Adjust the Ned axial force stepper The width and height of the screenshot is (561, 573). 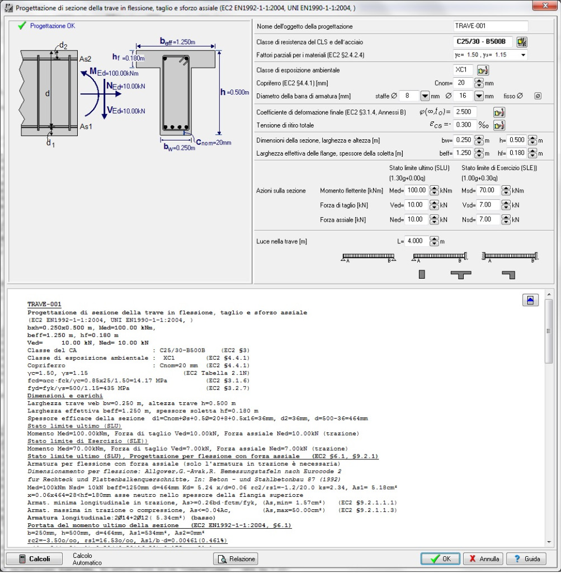(434, 219)
